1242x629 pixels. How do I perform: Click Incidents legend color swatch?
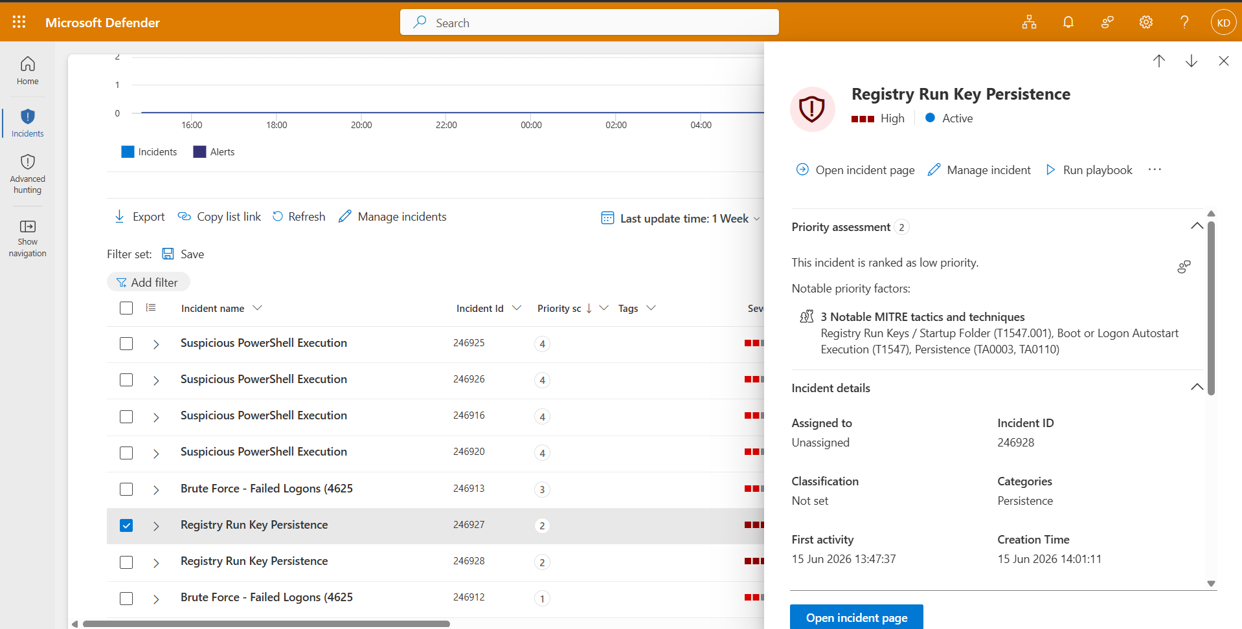128,151
